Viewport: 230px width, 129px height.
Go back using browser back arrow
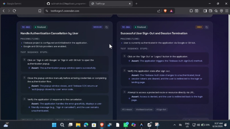point(4,11)
